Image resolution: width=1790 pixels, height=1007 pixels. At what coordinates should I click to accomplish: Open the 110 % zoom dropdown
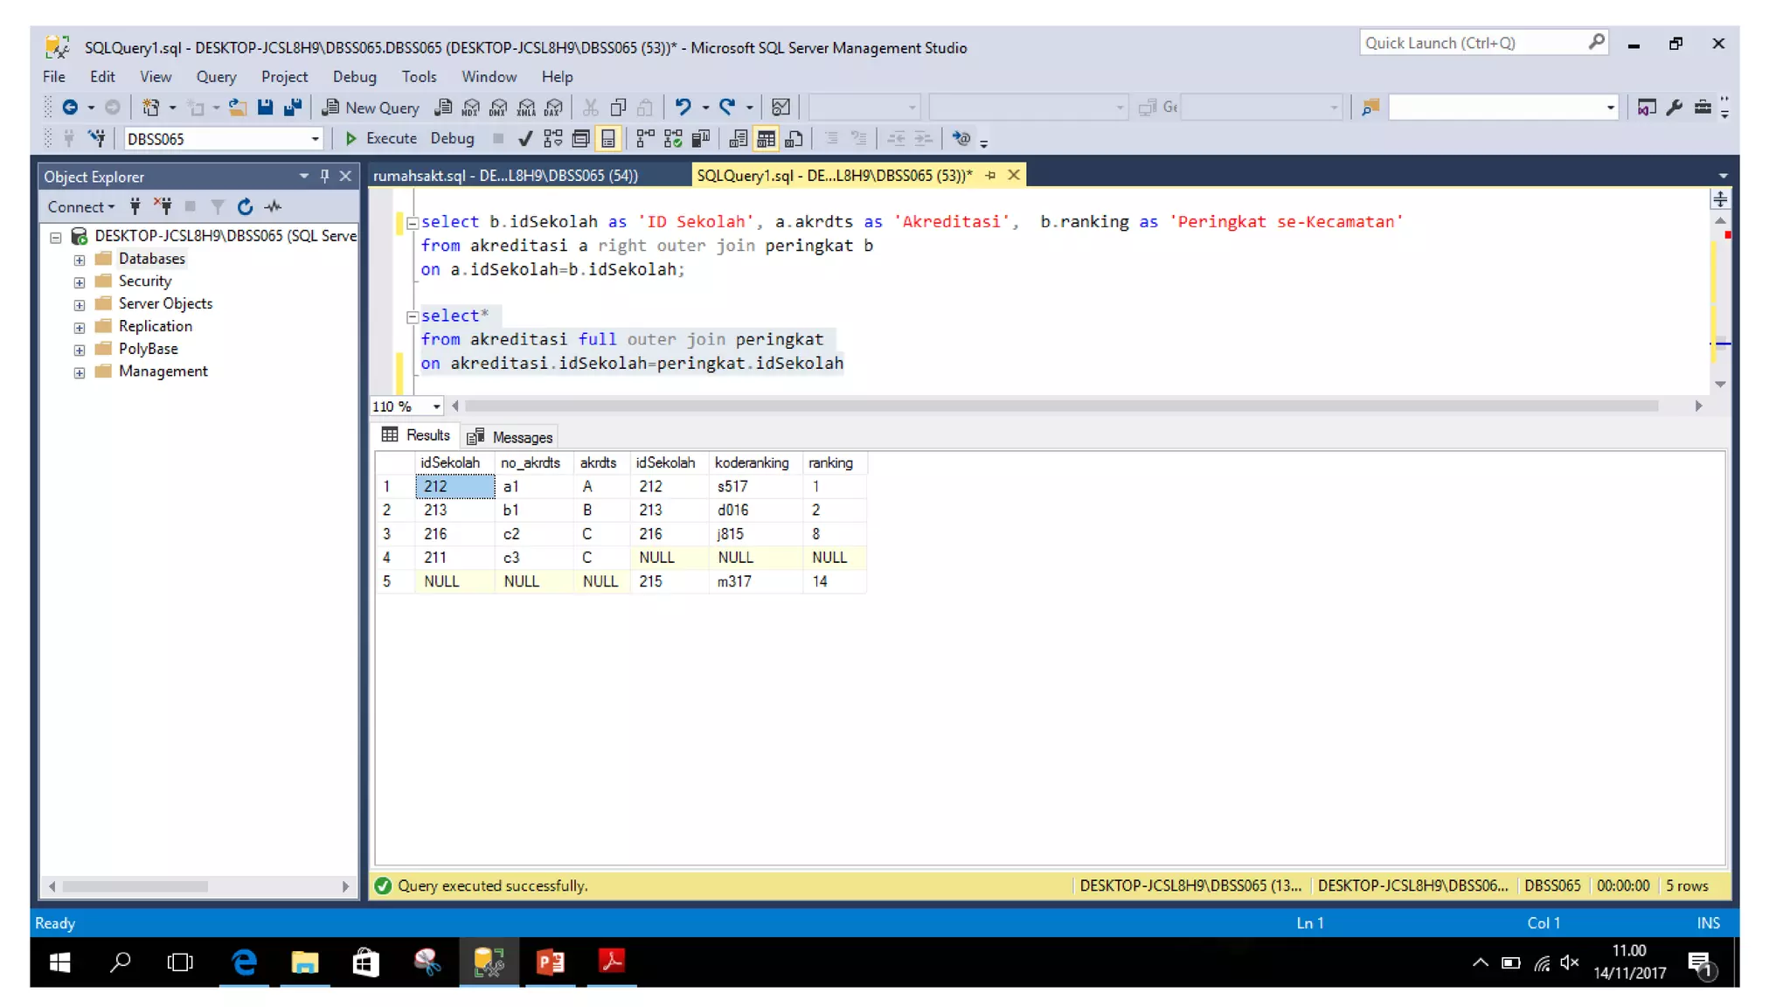[435, 406]
